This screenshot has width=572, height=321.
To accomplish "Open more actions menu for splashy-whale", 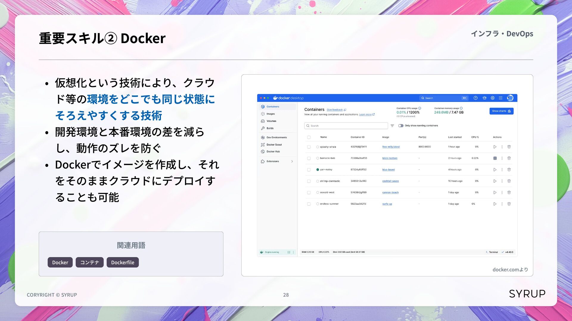I will point(502,147).
